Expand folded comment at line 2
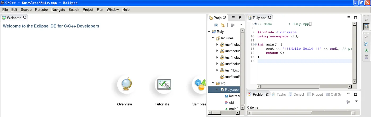This screenshot has width=371, height=117. coord(255,24)
